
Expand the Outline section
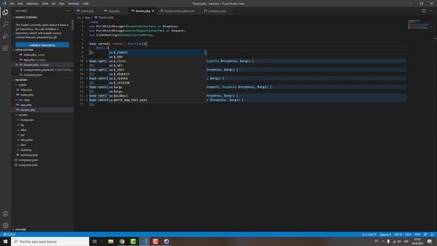20,230
